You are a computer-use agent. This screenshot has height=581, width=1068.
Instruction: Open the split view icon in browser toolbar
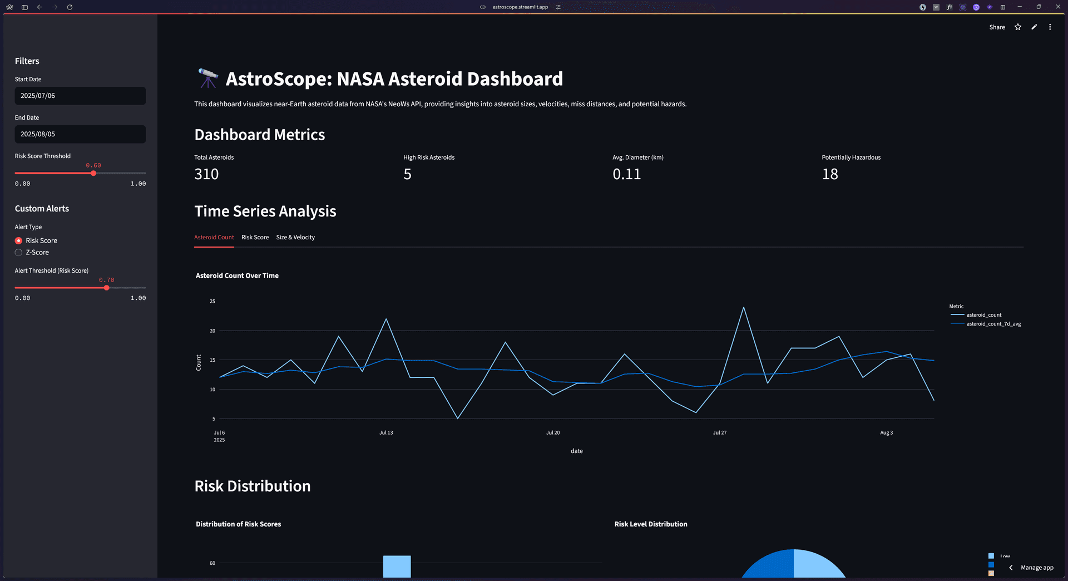coord(1003,7)
